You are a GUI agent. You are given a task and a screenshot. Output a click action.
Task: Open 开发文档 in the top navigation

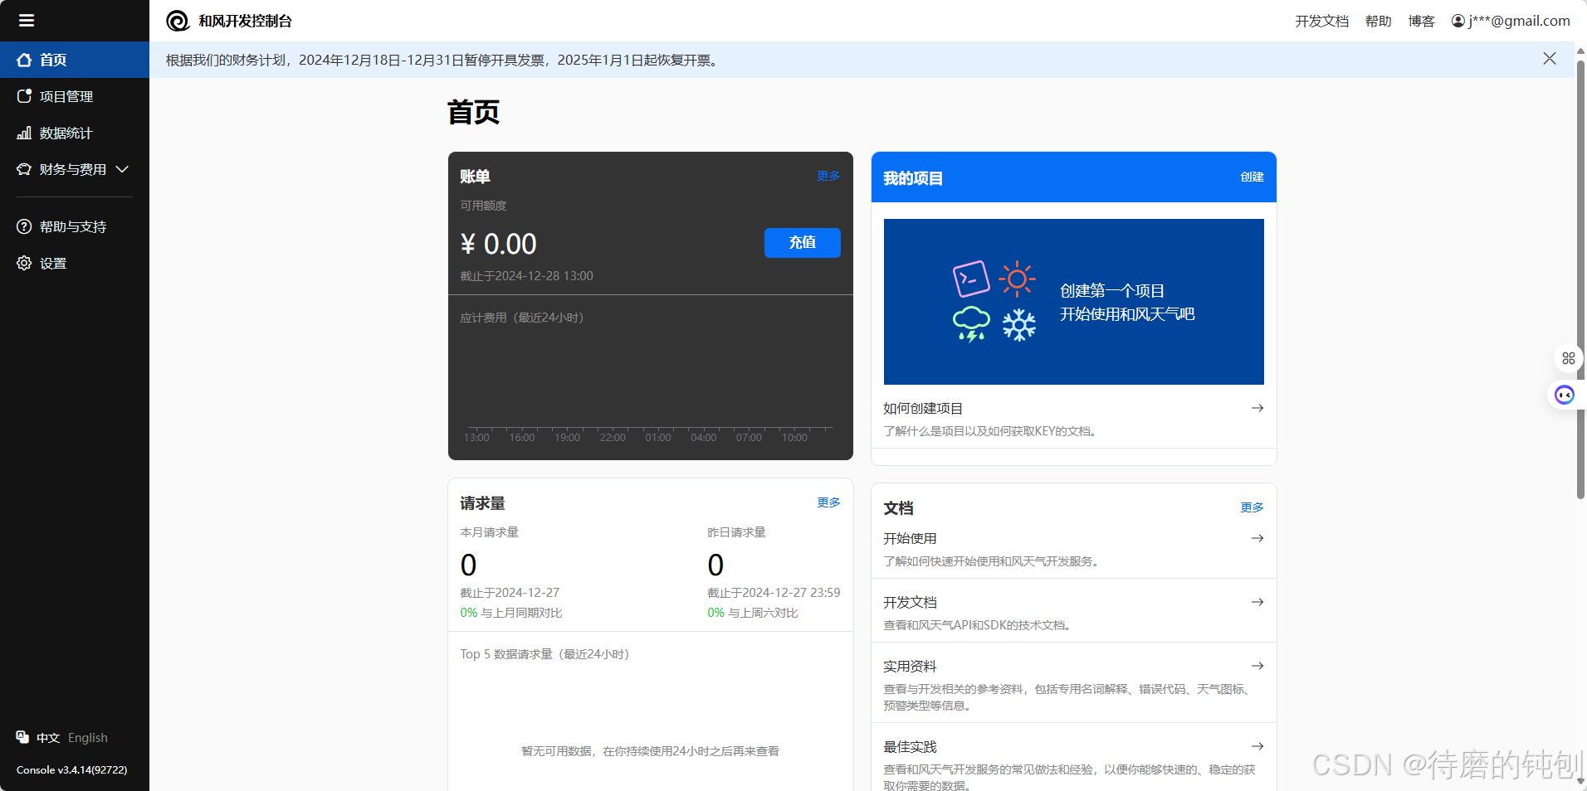(x=1321, y=21)
